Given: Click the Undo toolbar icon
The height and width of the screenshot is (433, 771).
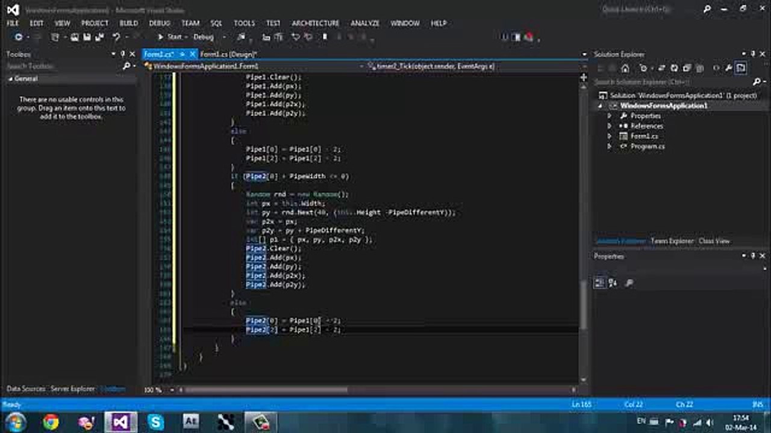Looking at the screenshot, I should (116, 37).
